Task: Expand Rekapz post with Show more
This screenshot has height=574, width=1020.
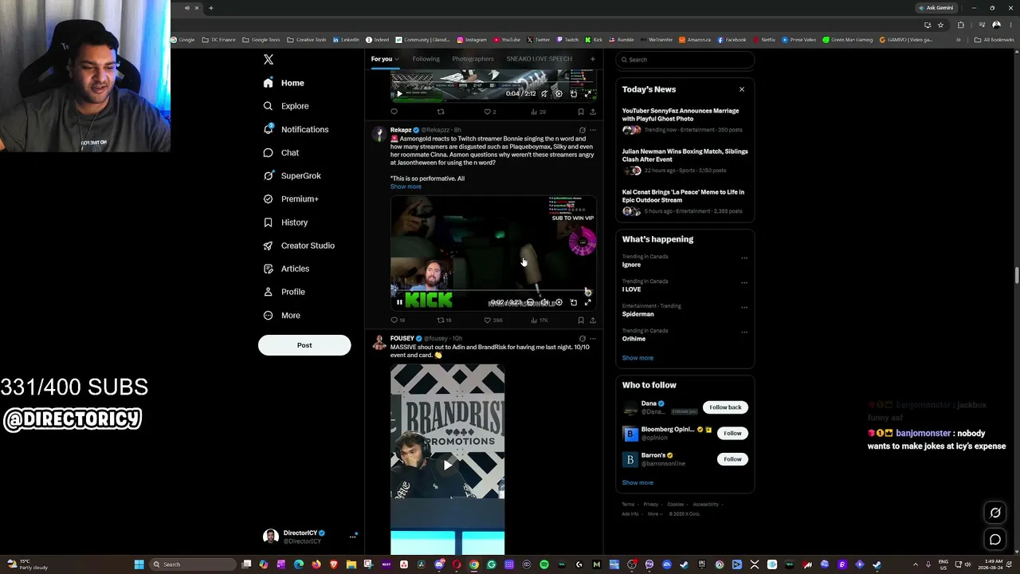Action: (x=406, y=187)
